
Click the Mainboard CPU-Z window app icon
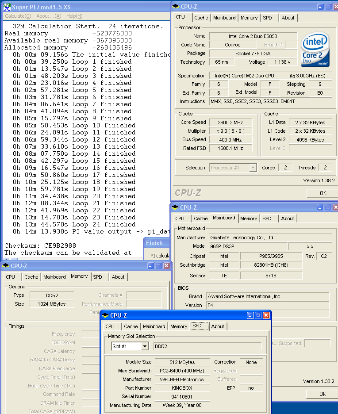[x=175, y=207]
